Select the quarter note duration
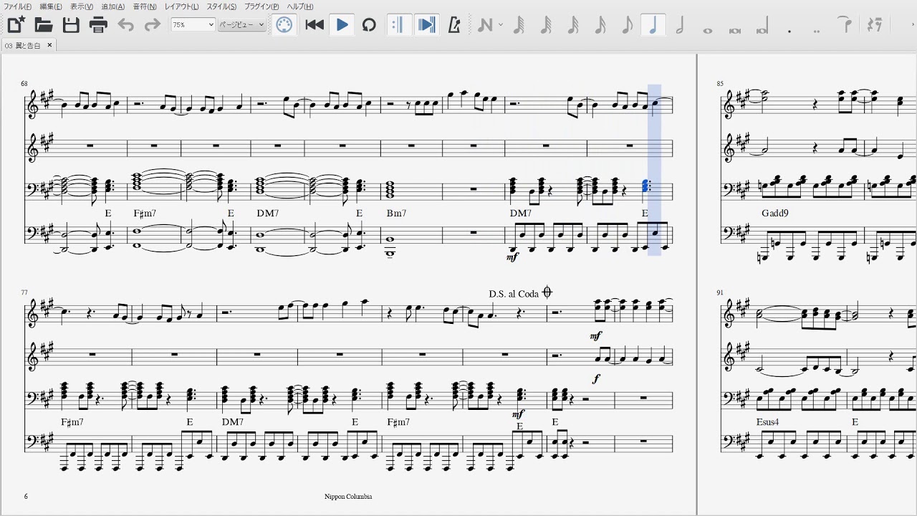Screen dimensions: 917x516 [653, 25]
